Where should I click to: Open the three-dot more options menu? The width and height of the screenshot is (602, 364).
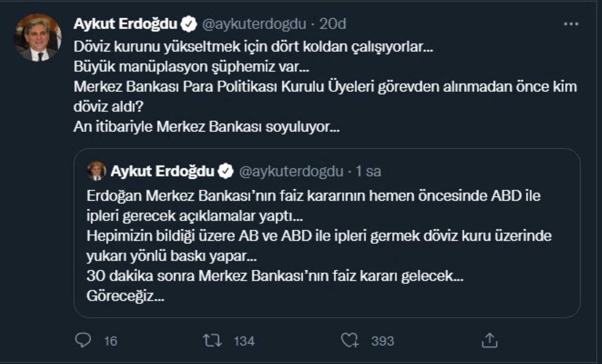(571, 24)
